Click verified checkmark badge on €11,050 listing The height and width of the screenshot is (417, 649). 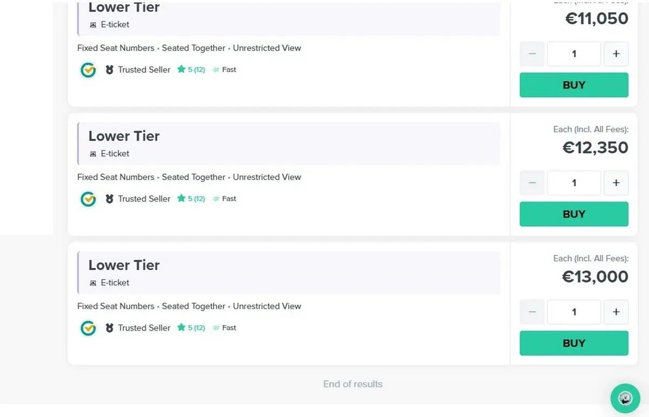coord(88,70)
